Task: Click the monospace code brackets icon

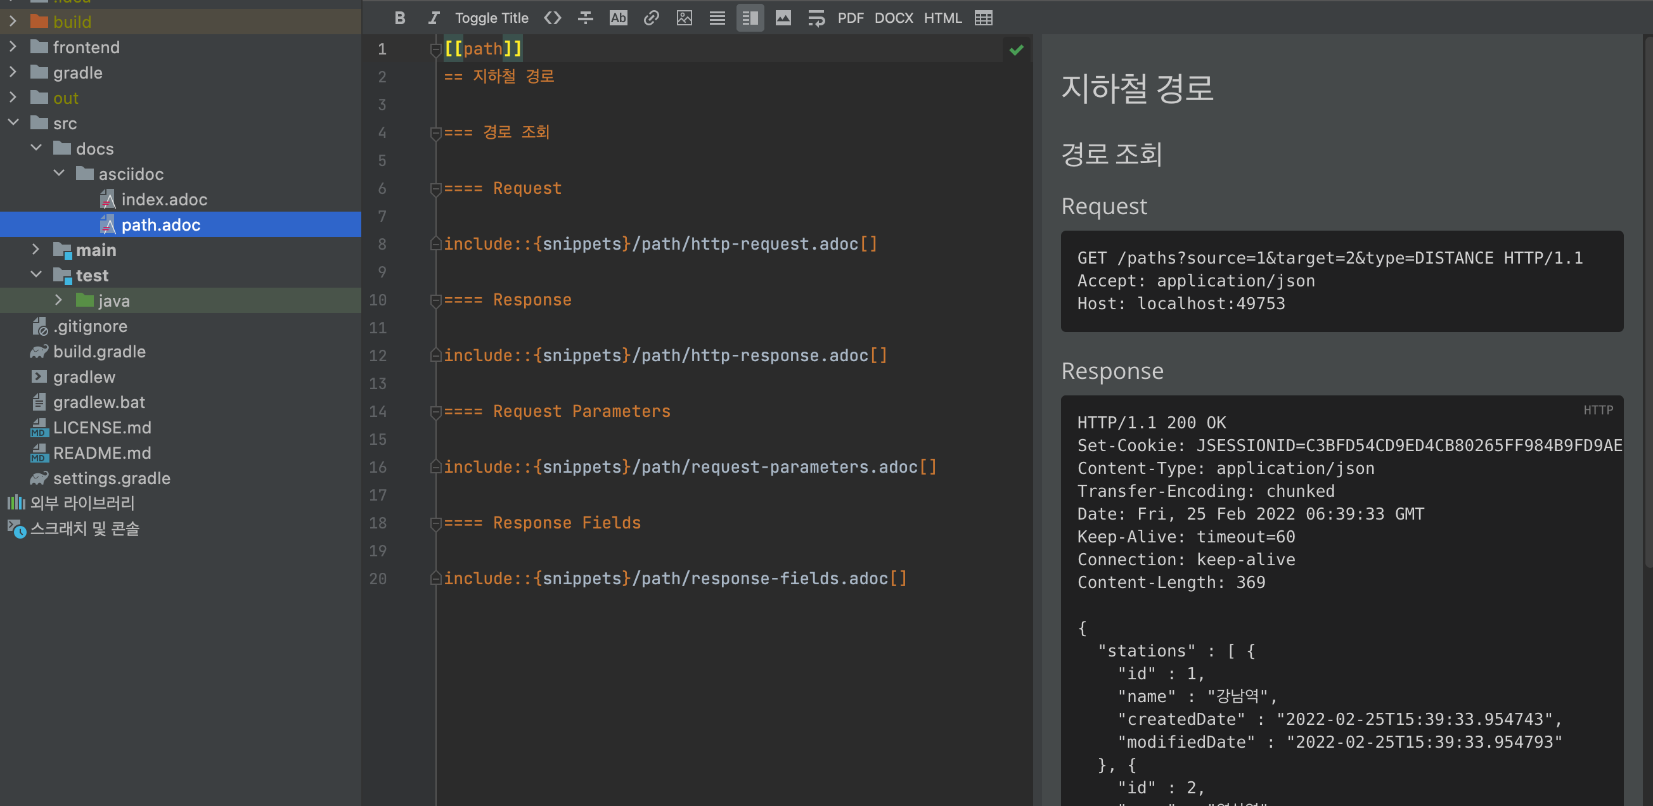Action: [x=553, y=18]
